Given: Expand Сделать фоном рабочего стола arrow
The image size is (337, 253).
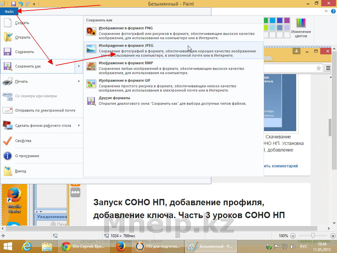Looking at the screenshot, I should pos(79,126).
